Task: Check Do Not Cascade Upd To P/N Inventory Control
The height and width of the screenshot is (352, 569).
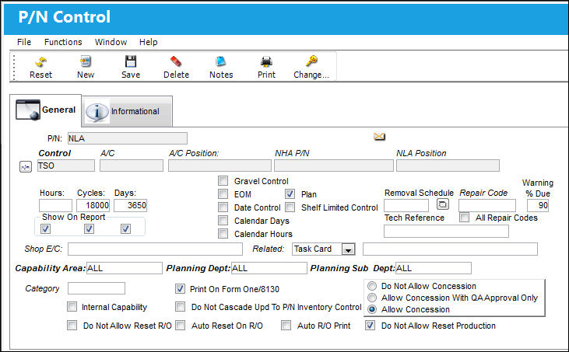Action: point(180,307)
